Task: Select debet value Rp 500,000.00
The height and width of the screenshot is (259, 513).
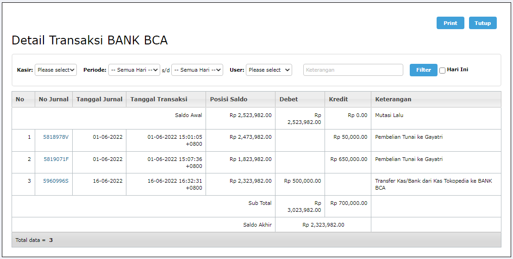Action: coord(303,181)
